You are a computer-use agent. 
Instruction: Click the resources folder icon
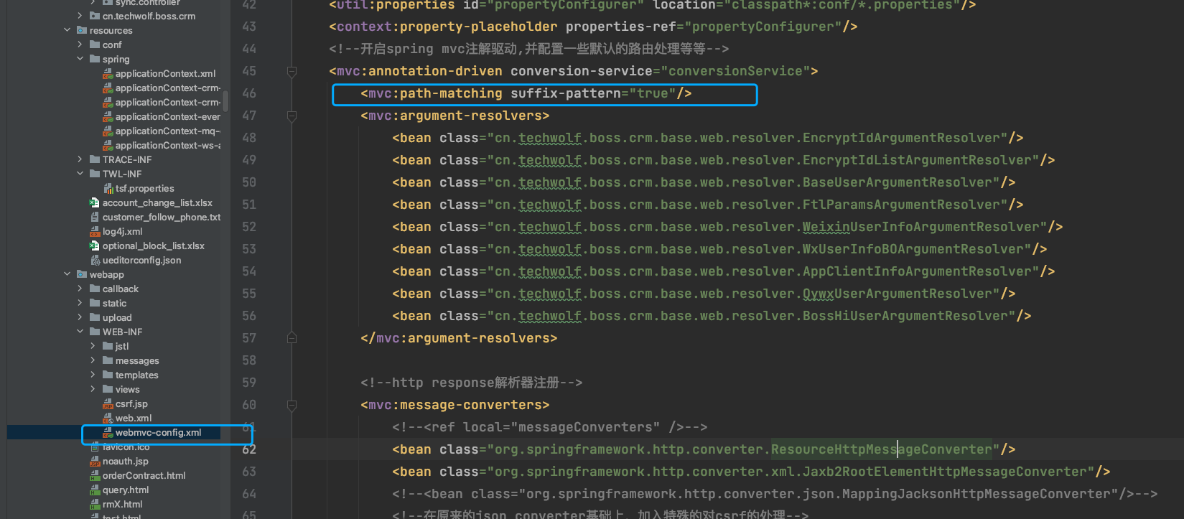[x=82, y=31]
